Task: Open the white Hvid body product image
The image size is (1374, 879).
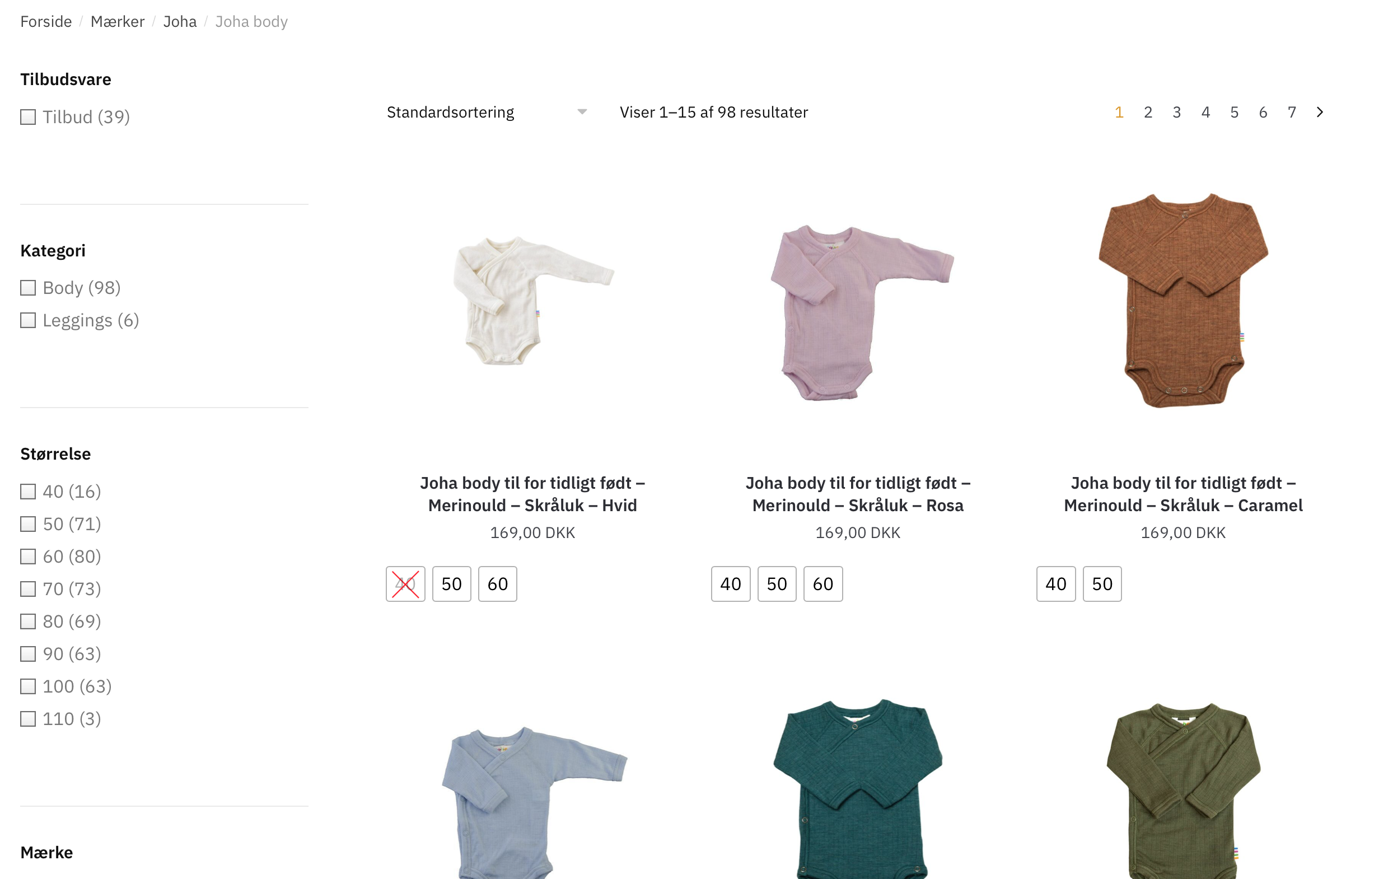Action: click(532, 301)
